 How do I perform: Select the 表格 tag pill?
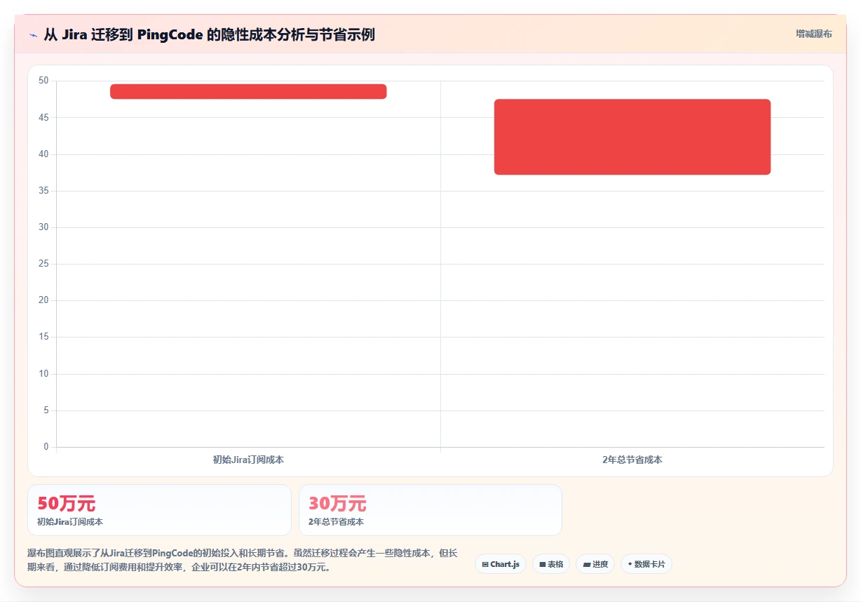551,564
